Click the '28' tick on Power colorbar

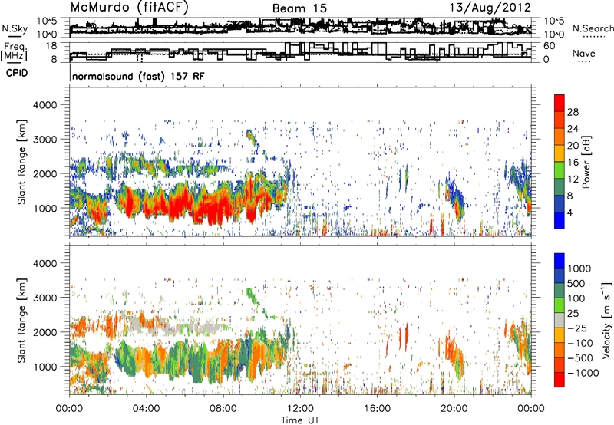(x=573, y=112)
